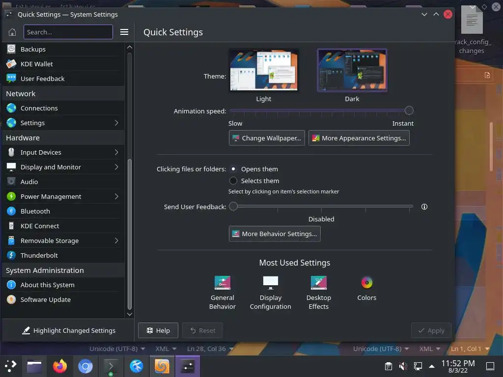This screenshot has width=503, height=377.
Task: Click sidebar scrollbar up arrow
Action: click(x=130, y=47)
